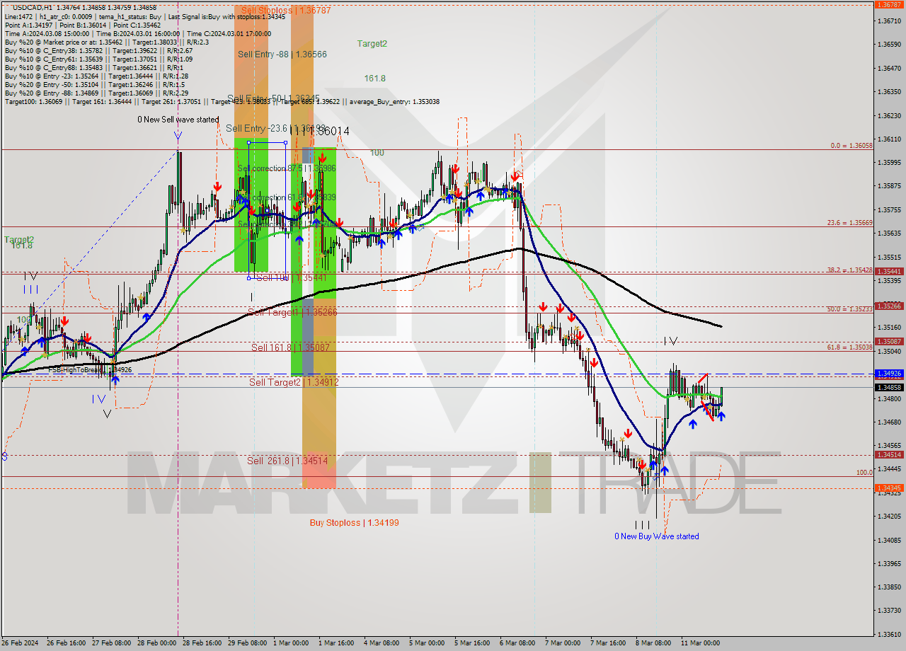Select the 1.35087 price tag on axis
906x651 pixels.
tap(888, 341)
